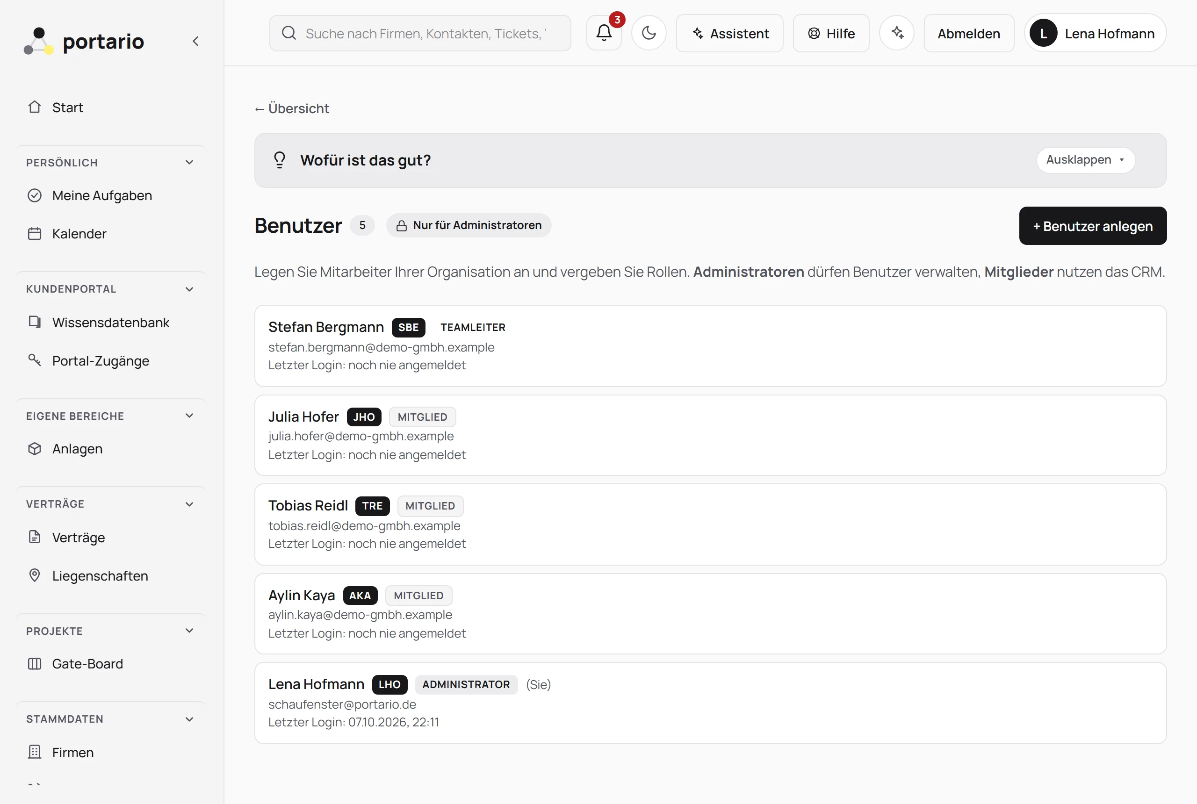
Task: Open Hilfe
Action: coord(831,33)
